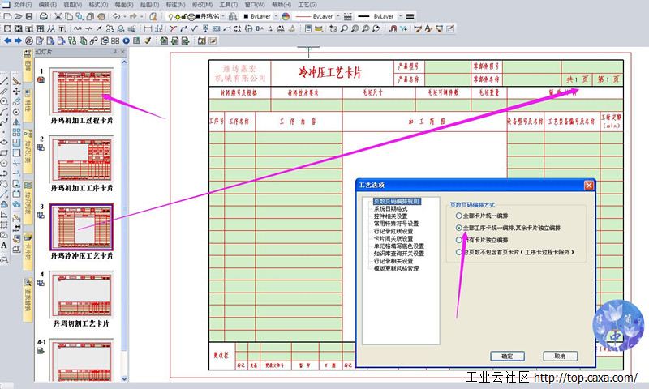
Task: Click the 确定 button in the dialog
Action: point(508,356)
